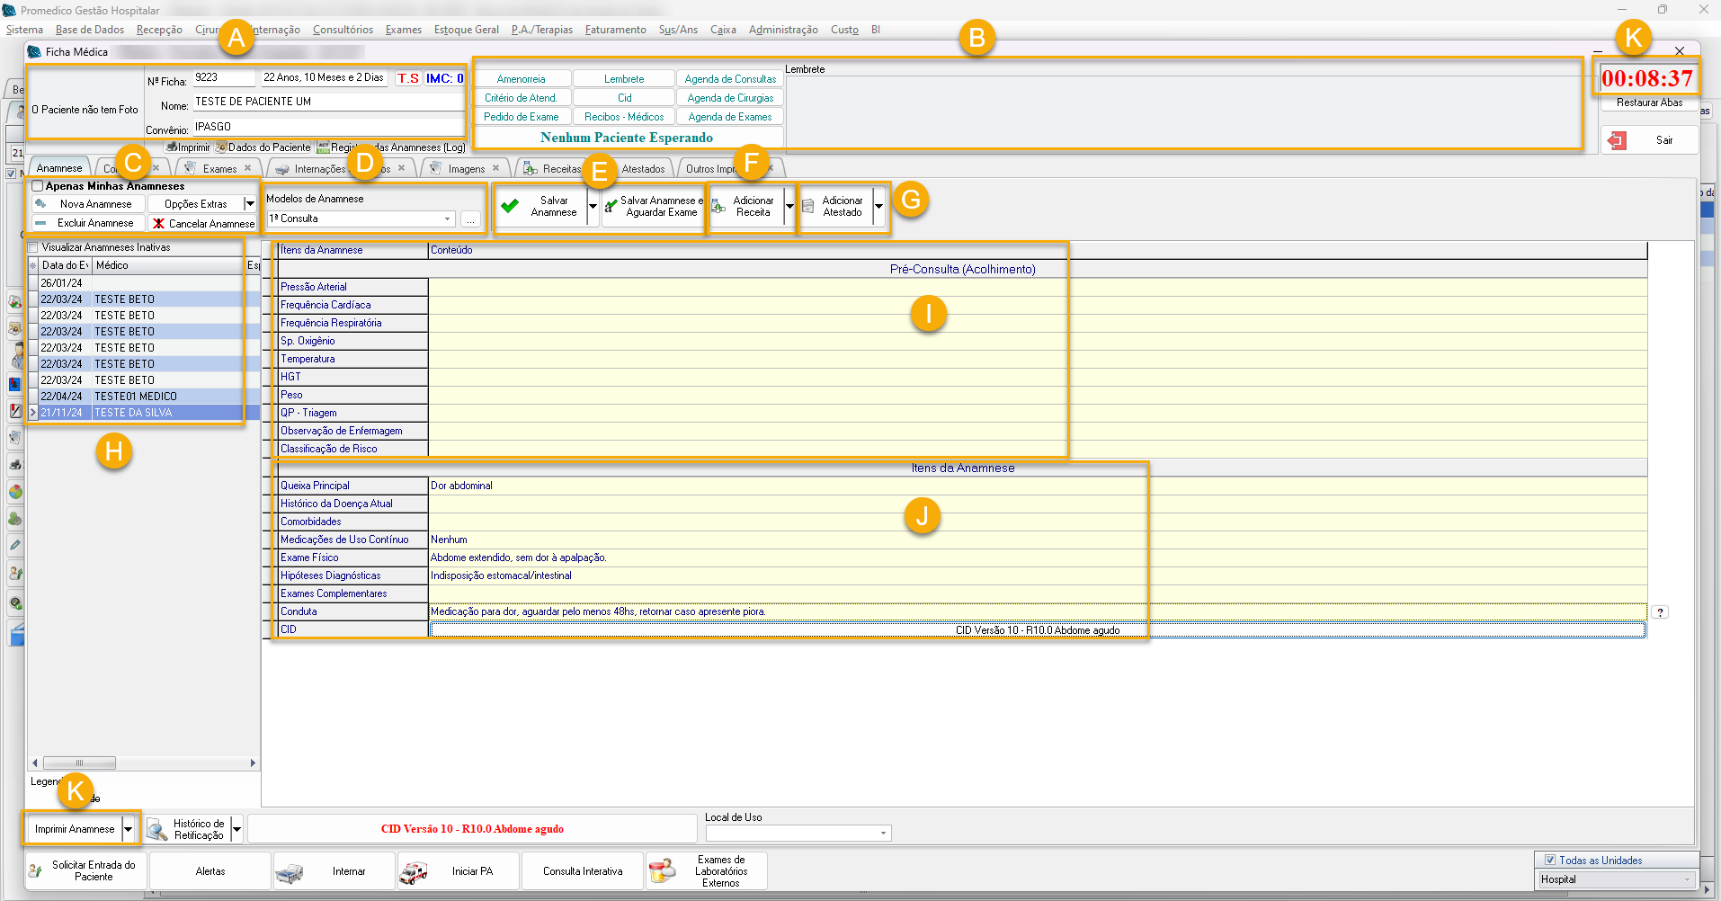
Task: Click the green checkmark Salvar Anamnese icon
Action: click(511, 206)
